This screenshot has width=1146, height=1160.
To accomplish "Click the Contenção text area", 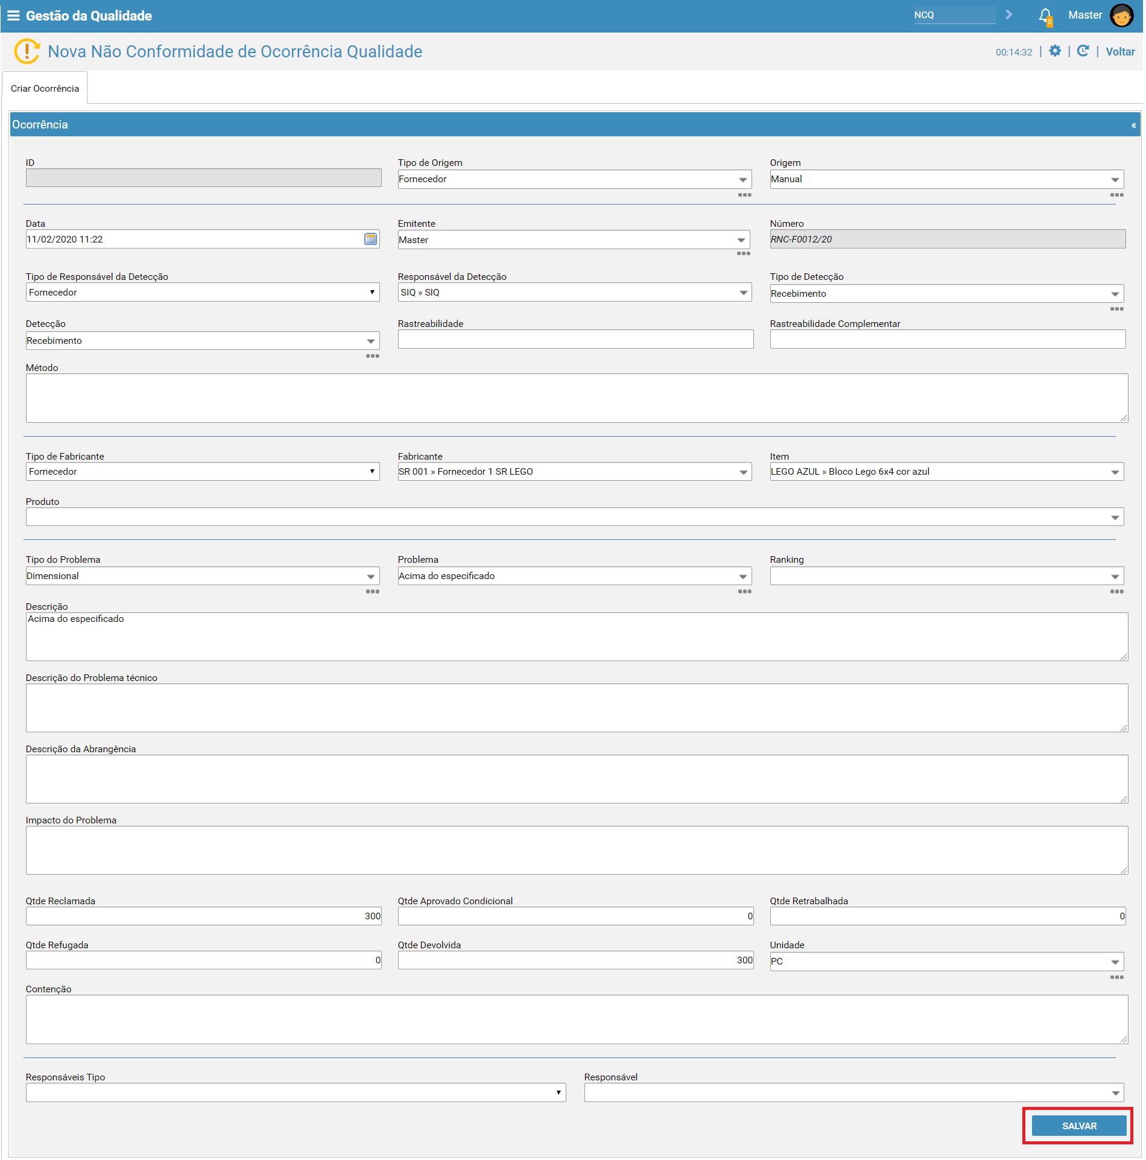I will tap(577, 1019).
